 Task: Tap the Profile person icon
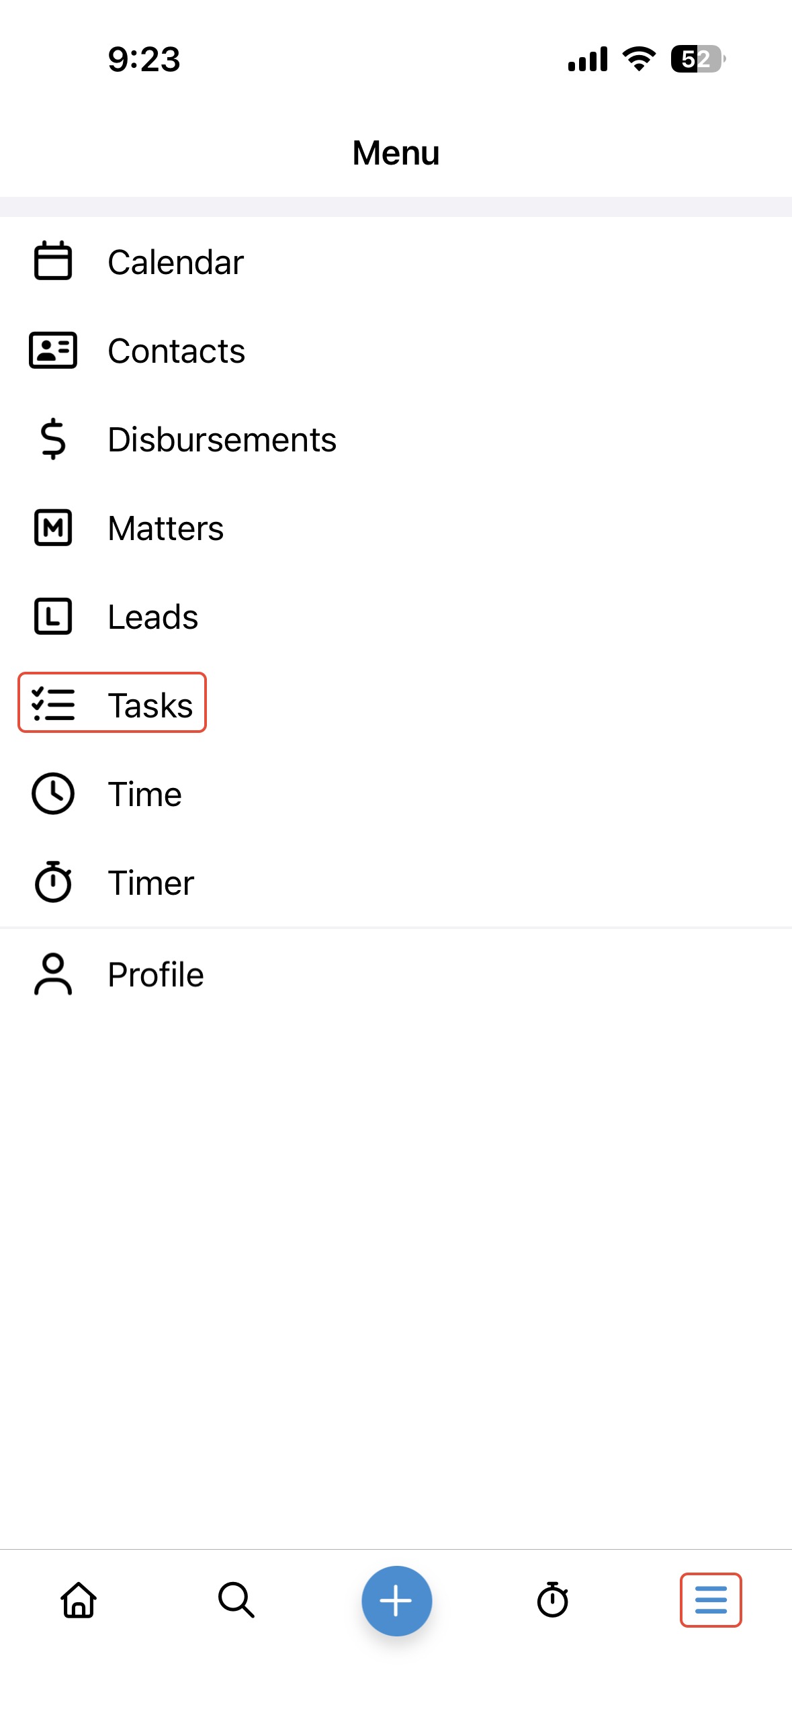[x=52, y=973]
